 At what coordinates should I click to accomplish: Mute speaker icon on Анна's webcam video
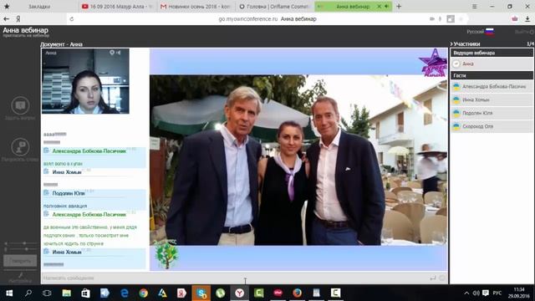(119, 53)
